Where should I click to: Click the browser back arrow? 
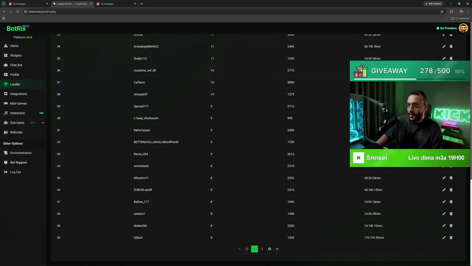(4, 11)
